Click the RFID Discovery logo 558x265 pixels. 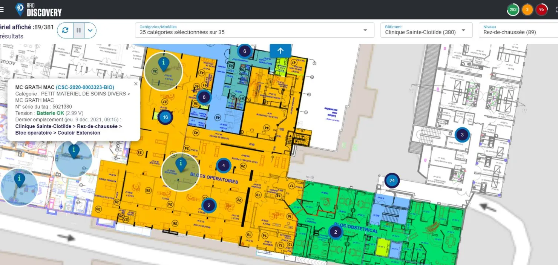coord(38,10)
